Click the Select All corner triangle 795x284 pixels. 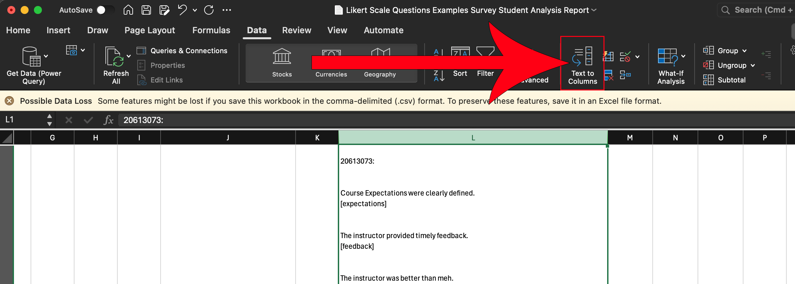7,138
